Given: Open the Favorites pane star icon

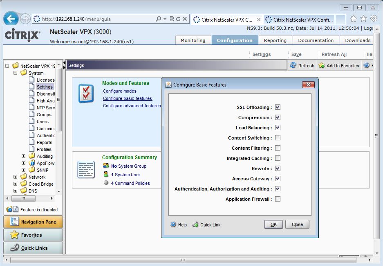Looking at the screenshot, I should click(14, 235).
